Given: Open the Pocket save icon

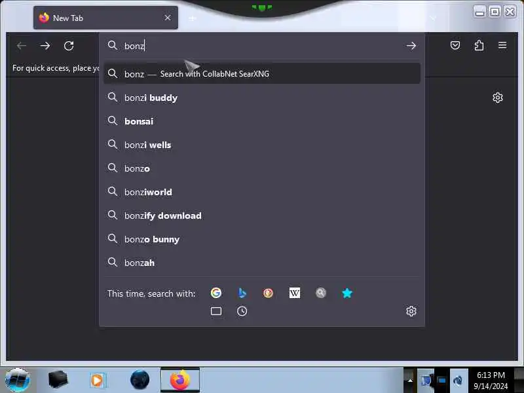Looking at the screenshot, I should tap(455, 45).
